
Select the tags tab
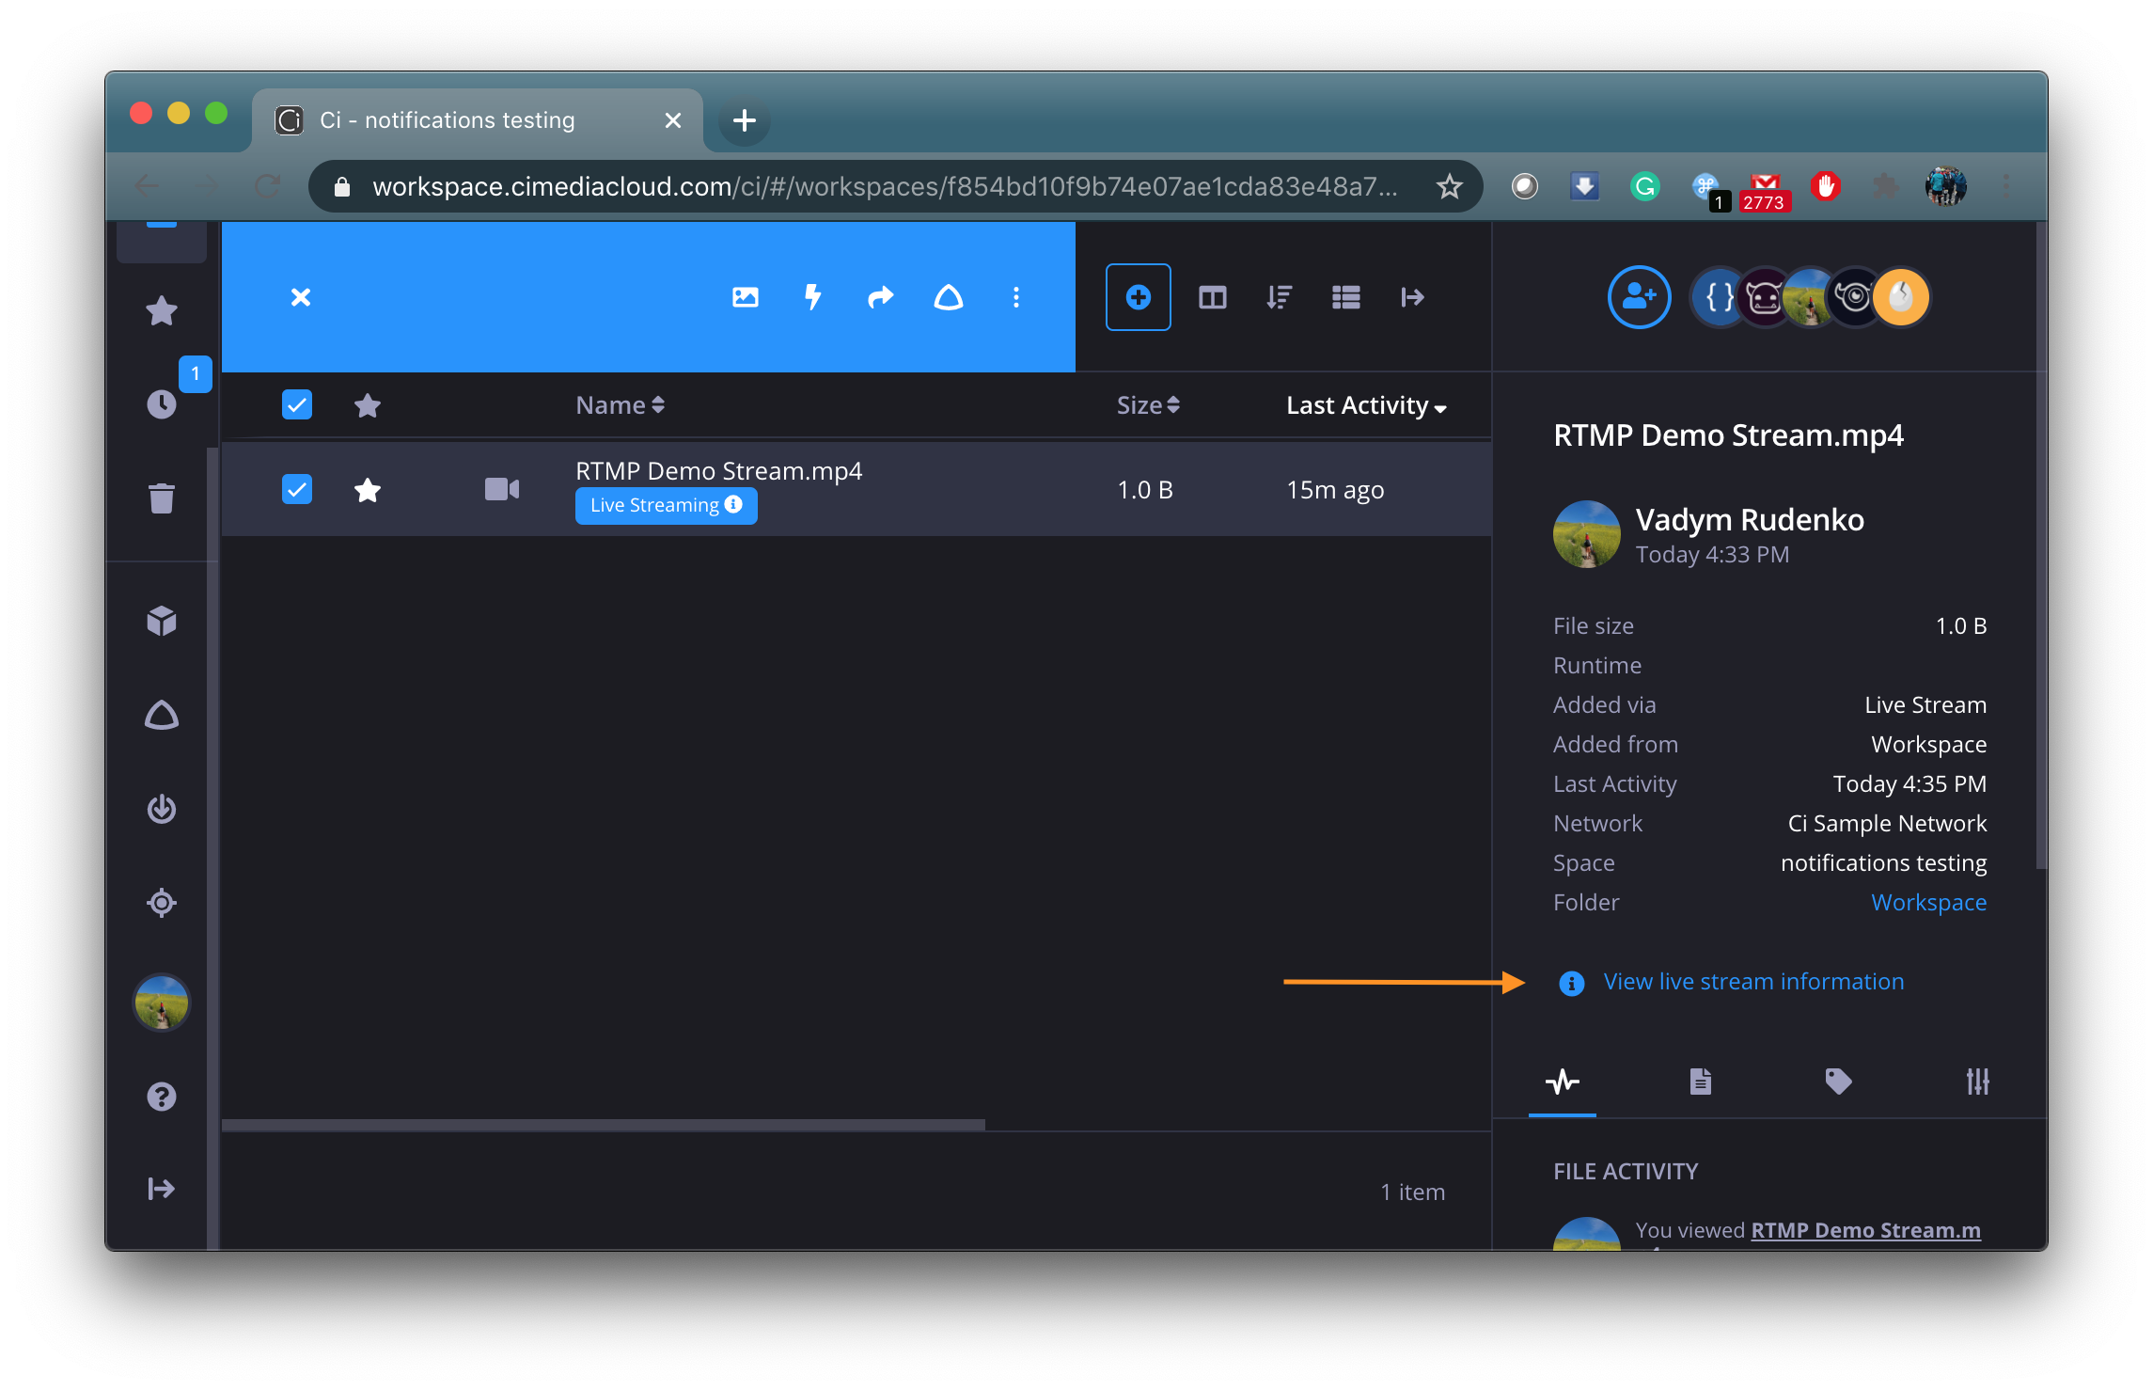coord(1838,1082)
